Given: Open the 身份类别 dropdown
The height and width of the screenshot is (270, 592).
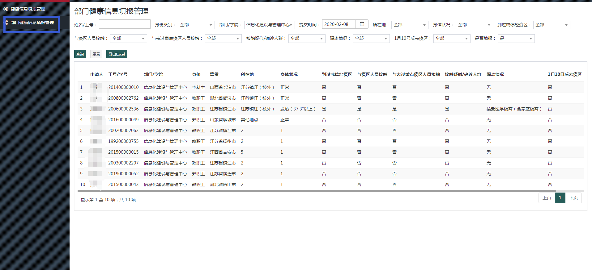Looking at the screenshot, I should [196, 25].
